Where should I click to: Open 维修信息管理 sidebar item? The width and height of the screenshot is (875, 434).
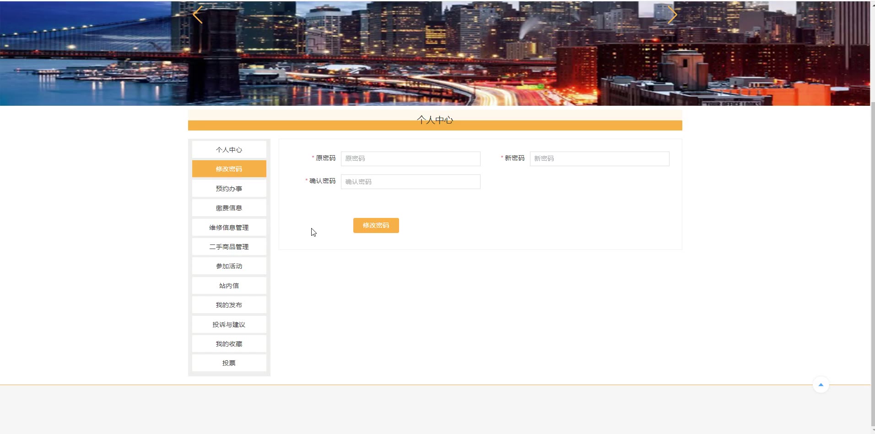tap(229, 228)
